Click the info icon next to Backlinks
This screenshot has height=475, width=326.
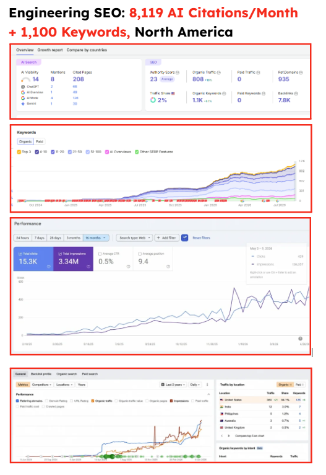point(296,94)
